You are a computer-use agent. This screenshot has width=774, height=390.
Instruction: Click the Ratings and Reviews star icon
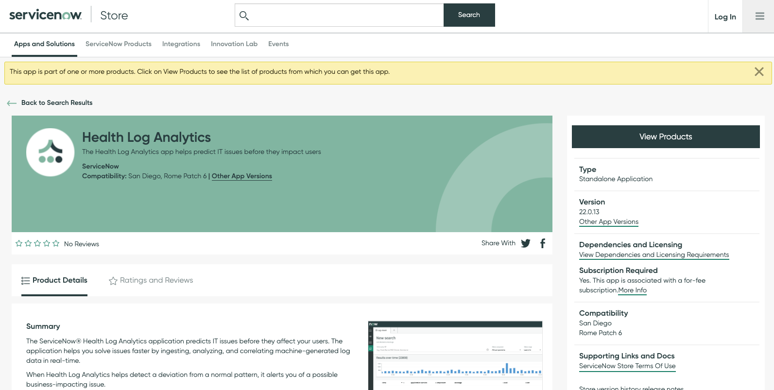click(x=113, y=281)
